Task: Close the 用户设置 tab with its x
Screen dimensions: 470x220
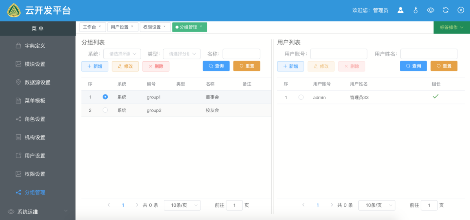Action: pos(132,27)
